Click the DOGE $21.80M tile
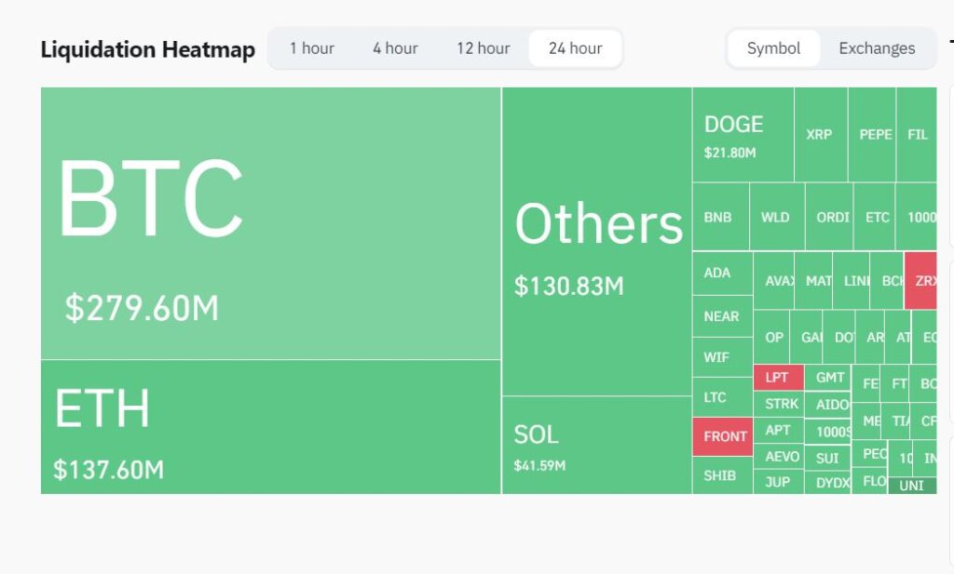The height and width of the screenshot is (574, 954). coord(743,135)
